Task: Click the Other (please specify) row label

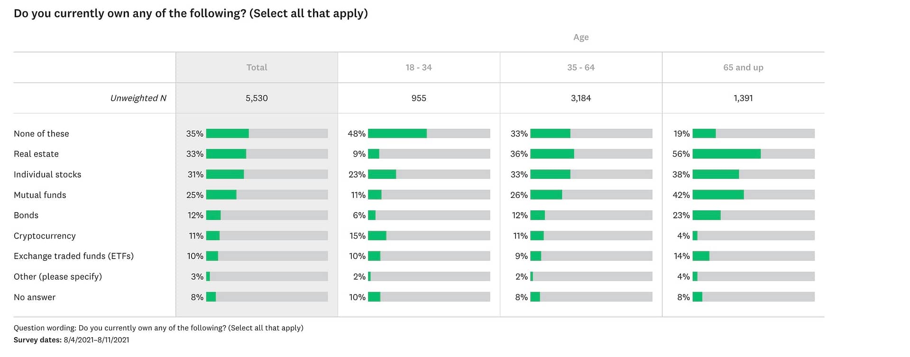Action: tap(58, 277)
